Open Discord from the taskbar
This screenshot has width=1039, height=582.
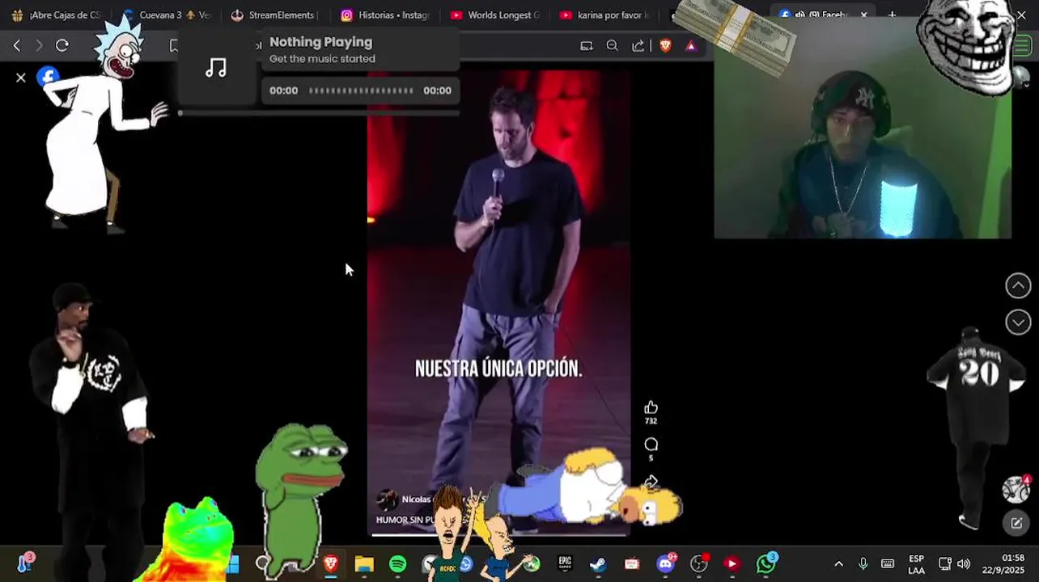pyautogui.click(x=666, y=563)
